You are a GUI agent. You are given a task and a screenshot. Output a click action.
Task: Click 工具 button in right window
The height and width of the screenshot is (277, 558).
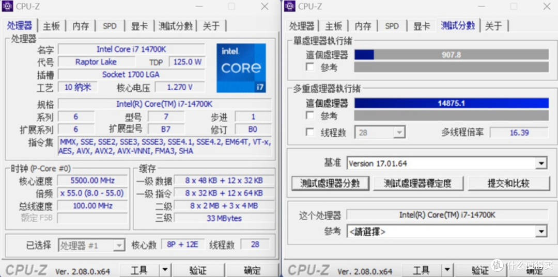[x=422, y=271]
